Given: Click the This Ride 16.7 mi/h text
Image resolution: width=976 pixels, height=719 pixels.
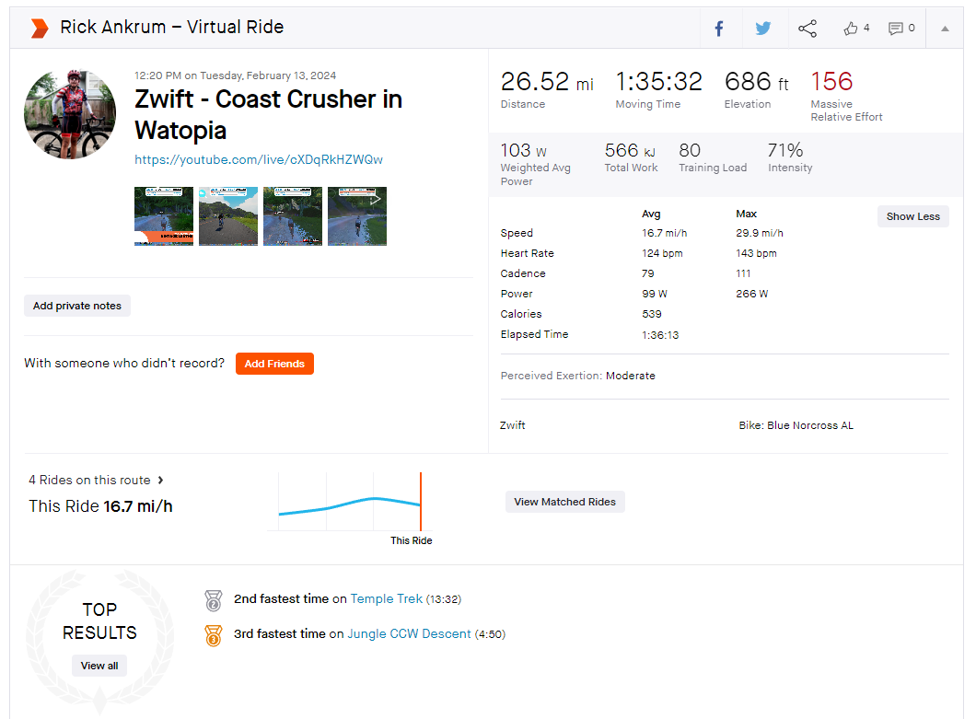Looking at the screenshot, I should 101,506.
